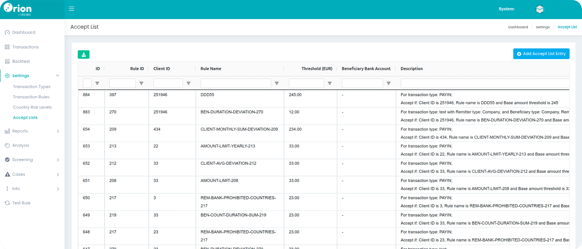Click the filter icon for Threshold column
582x249 pixels.
(330, 83)
